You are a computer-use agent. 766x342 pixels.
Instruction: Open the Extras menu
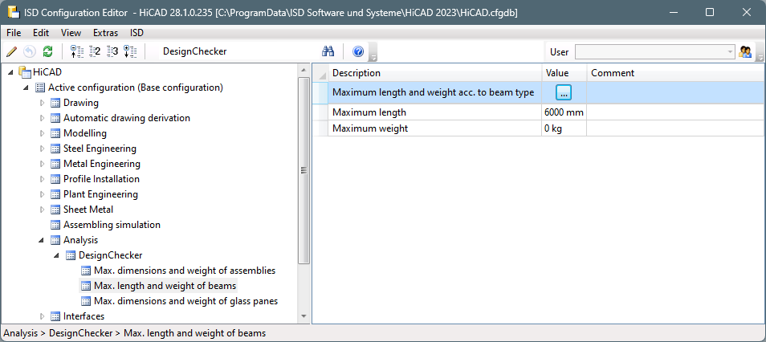coord(105,33)
